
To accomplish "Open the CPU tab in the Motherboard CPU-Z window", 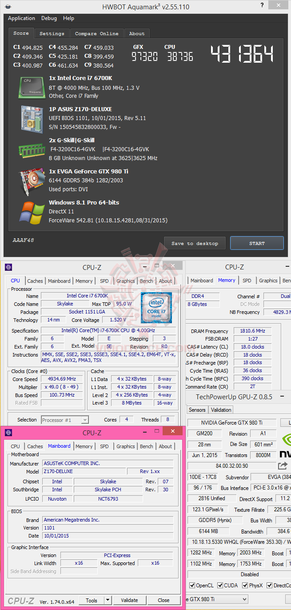I will coord(15,446).
